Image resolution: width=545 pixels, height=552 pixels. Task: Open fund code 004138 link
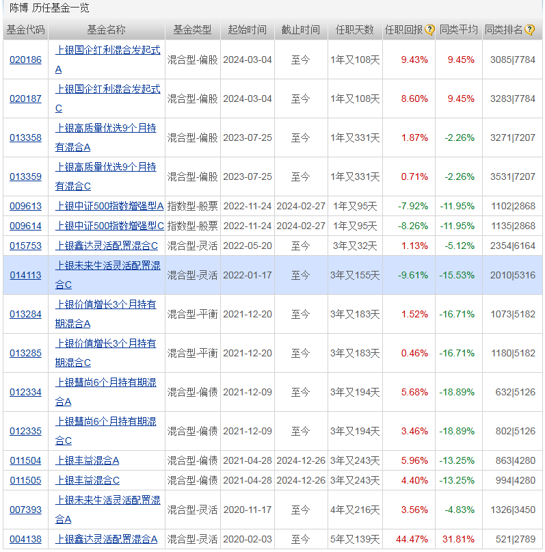click(x=25, y=539)
